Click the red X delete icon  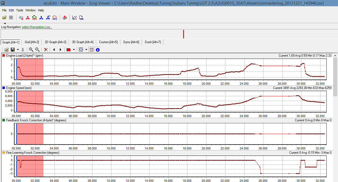(46, 50)
